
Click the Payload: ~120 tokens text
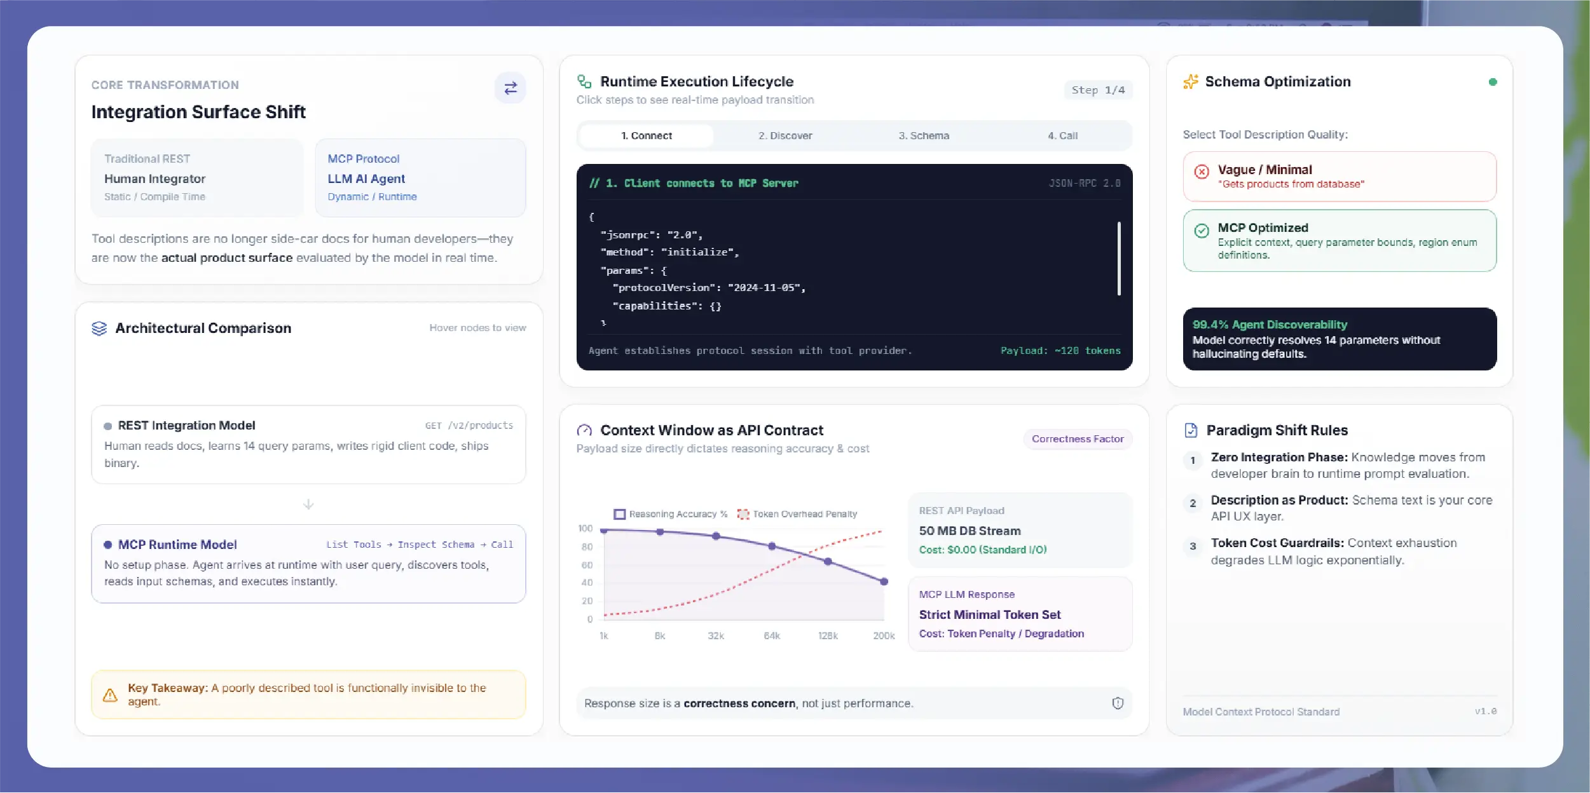coord(1060,351)
